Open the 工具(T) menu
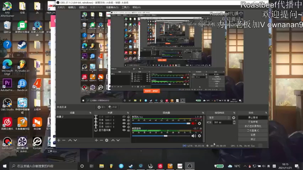Screen dimensions: 303x170 125,7
